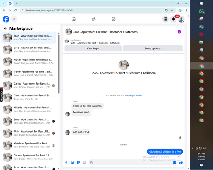
Task: Click View buyer button
Action: 93,48
